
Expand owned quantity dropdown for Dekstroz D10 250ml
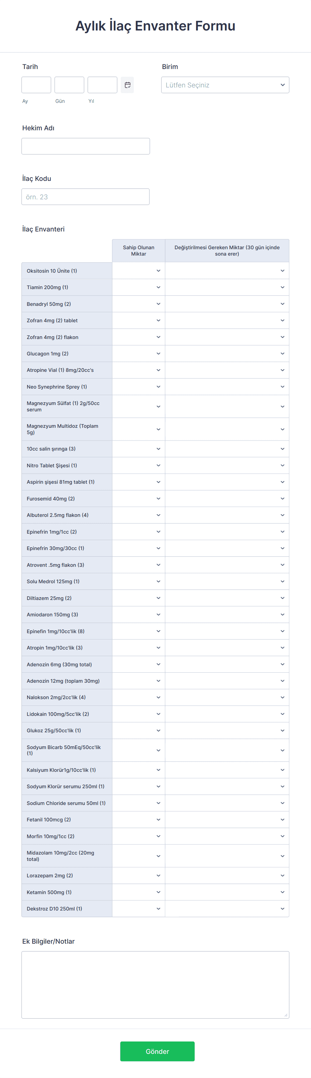pos(139,908)
